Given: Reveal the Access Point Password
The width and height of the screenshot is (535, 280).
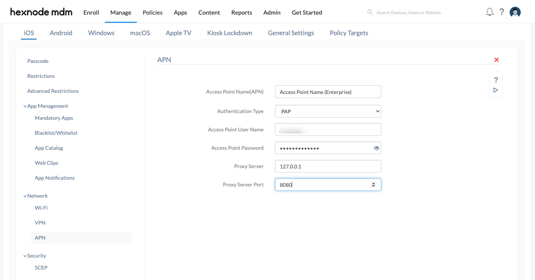Looking at the screenshot, I should [x=376, y=148].
